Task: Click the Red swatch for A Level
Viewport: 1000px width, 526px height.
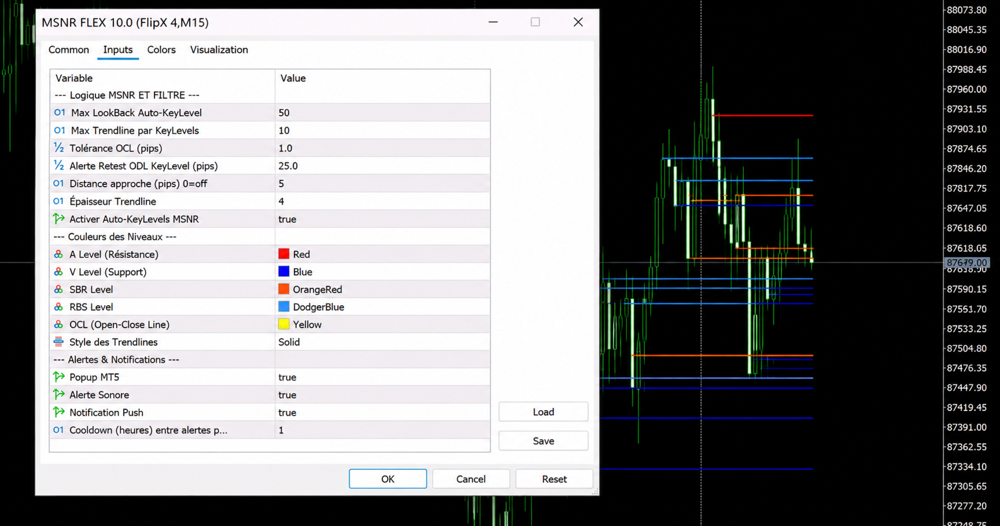Action: point(283,254)
